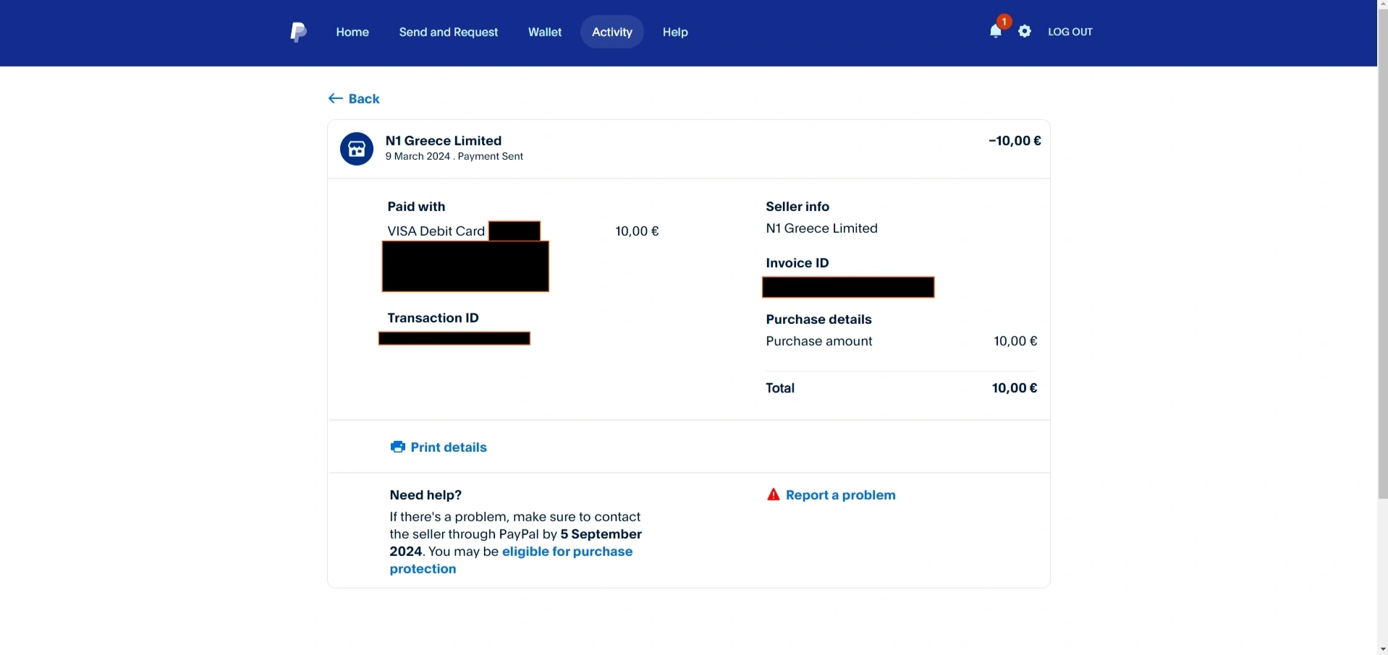Click the 'Purchase details' heading
The height and width of the screenshot is (655, 1388).
click(818, 319)
